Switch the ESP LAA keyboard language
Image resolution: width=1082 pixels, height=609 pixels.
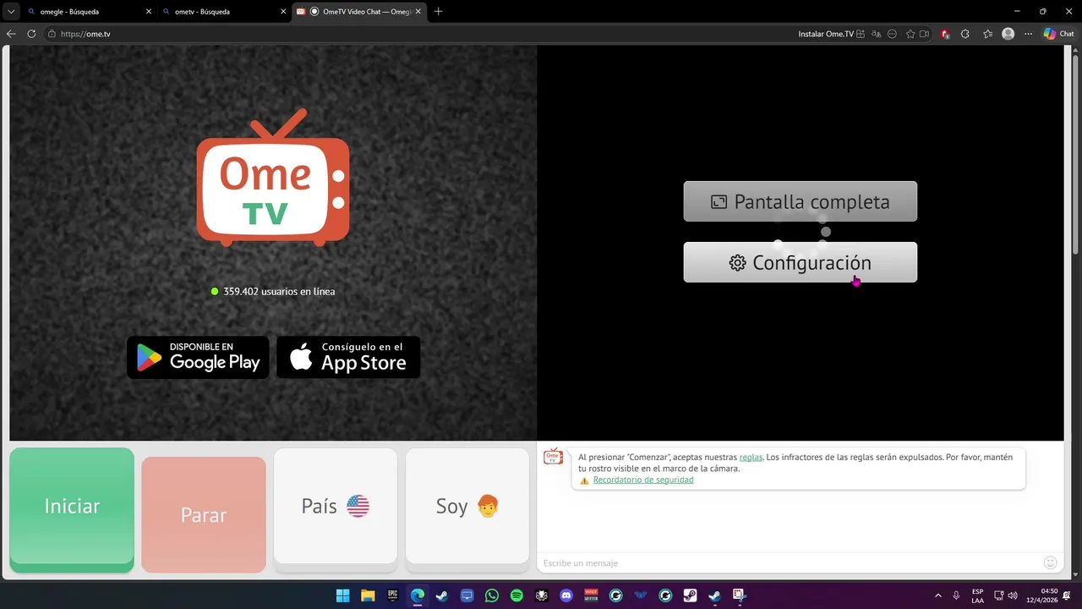coord(977,595)
